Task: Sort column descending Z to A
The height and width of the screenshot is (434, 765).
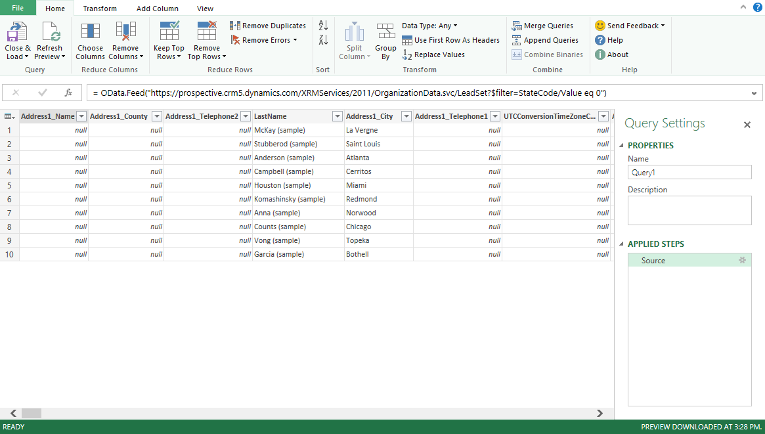Action: coord(323,40)
